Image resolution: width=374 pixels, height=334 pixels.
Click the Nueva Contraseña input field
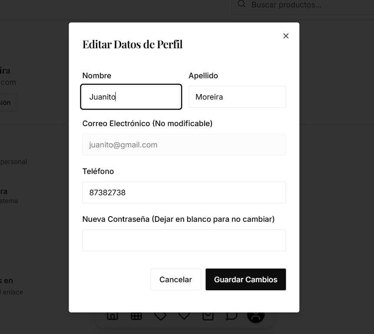184,240
